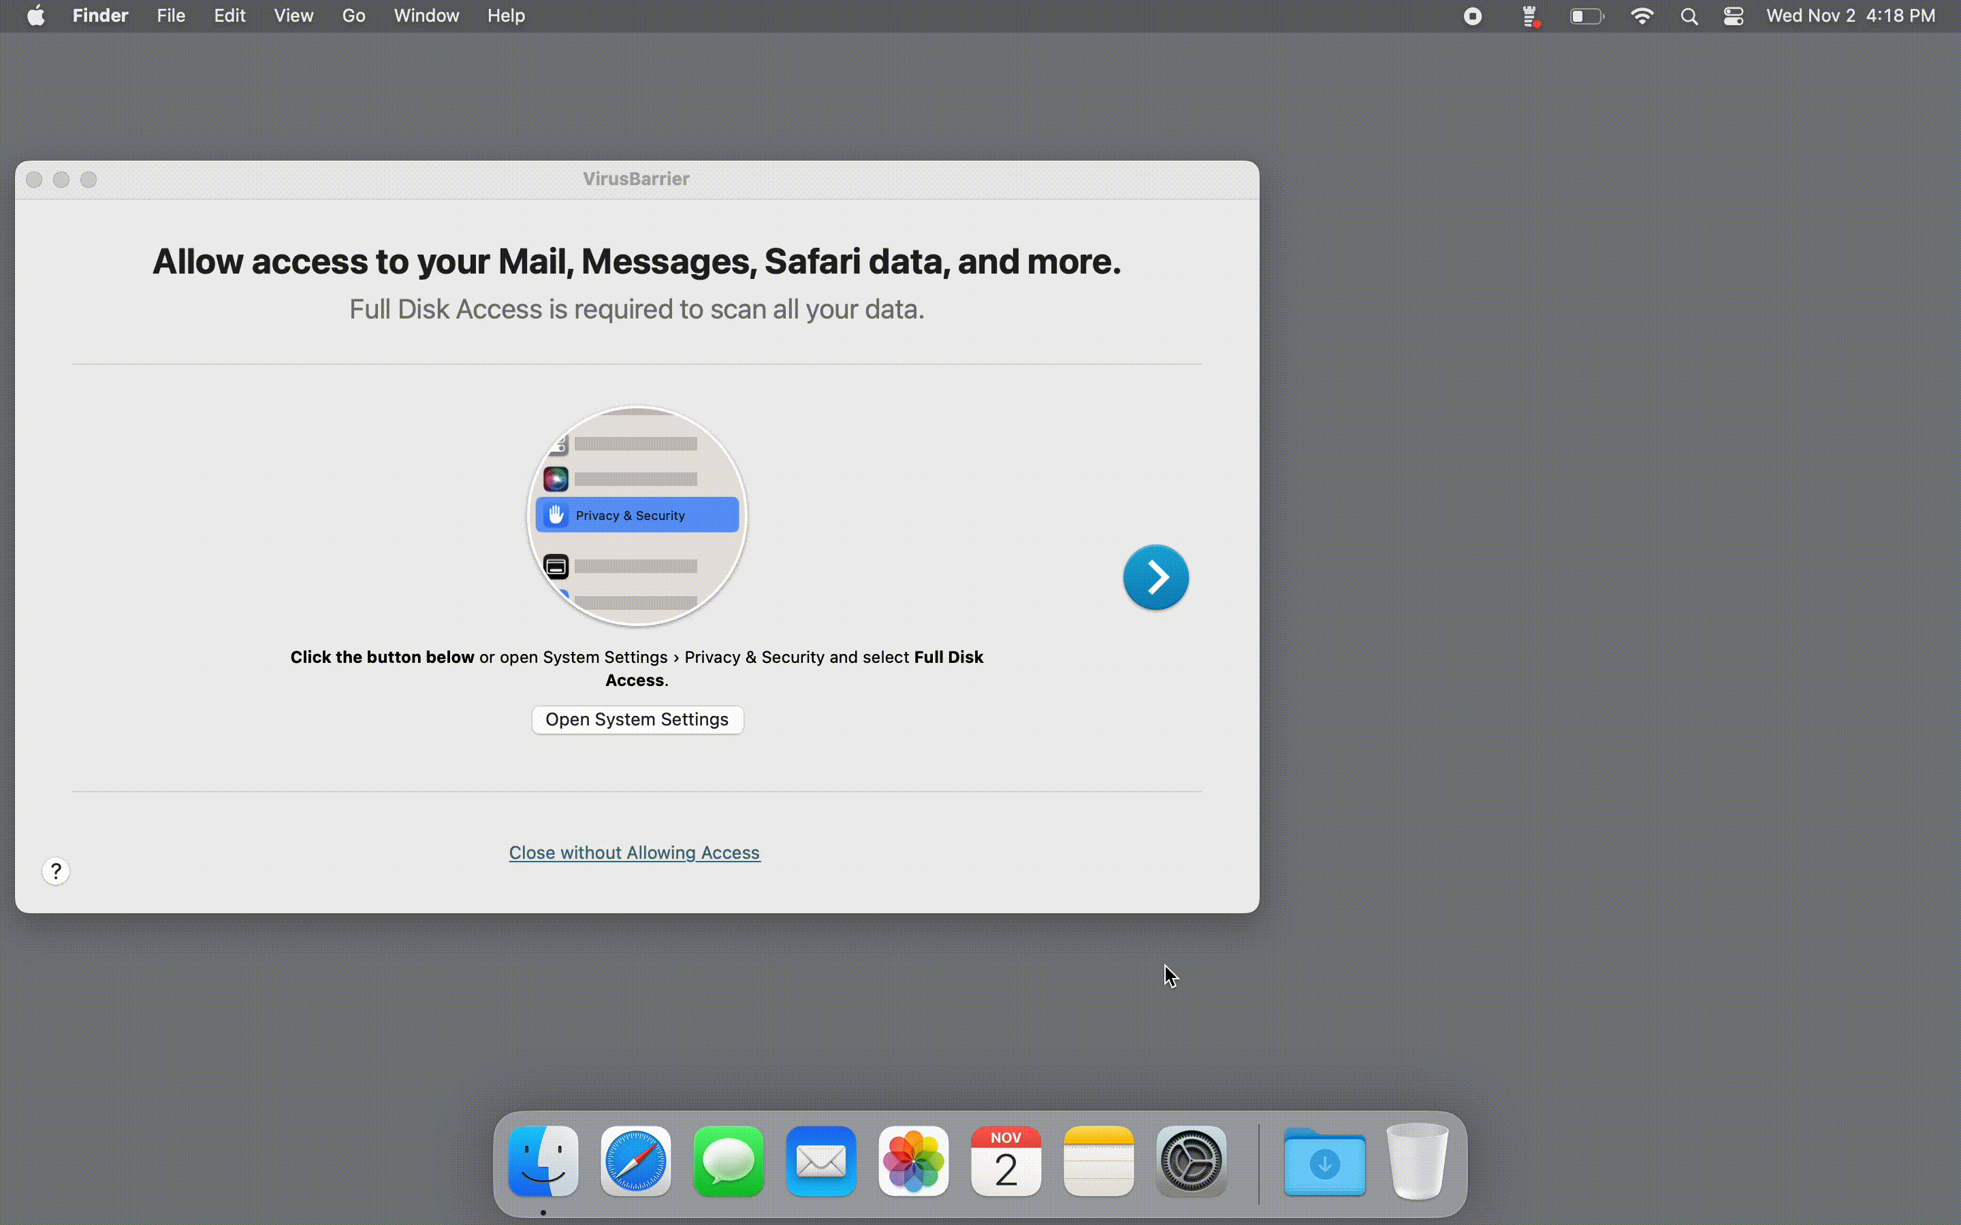The width and height of the screenshot is (1961, 1225).
Task: Open the Go menu
Action: pyautogui.click(x=353, y=16)
